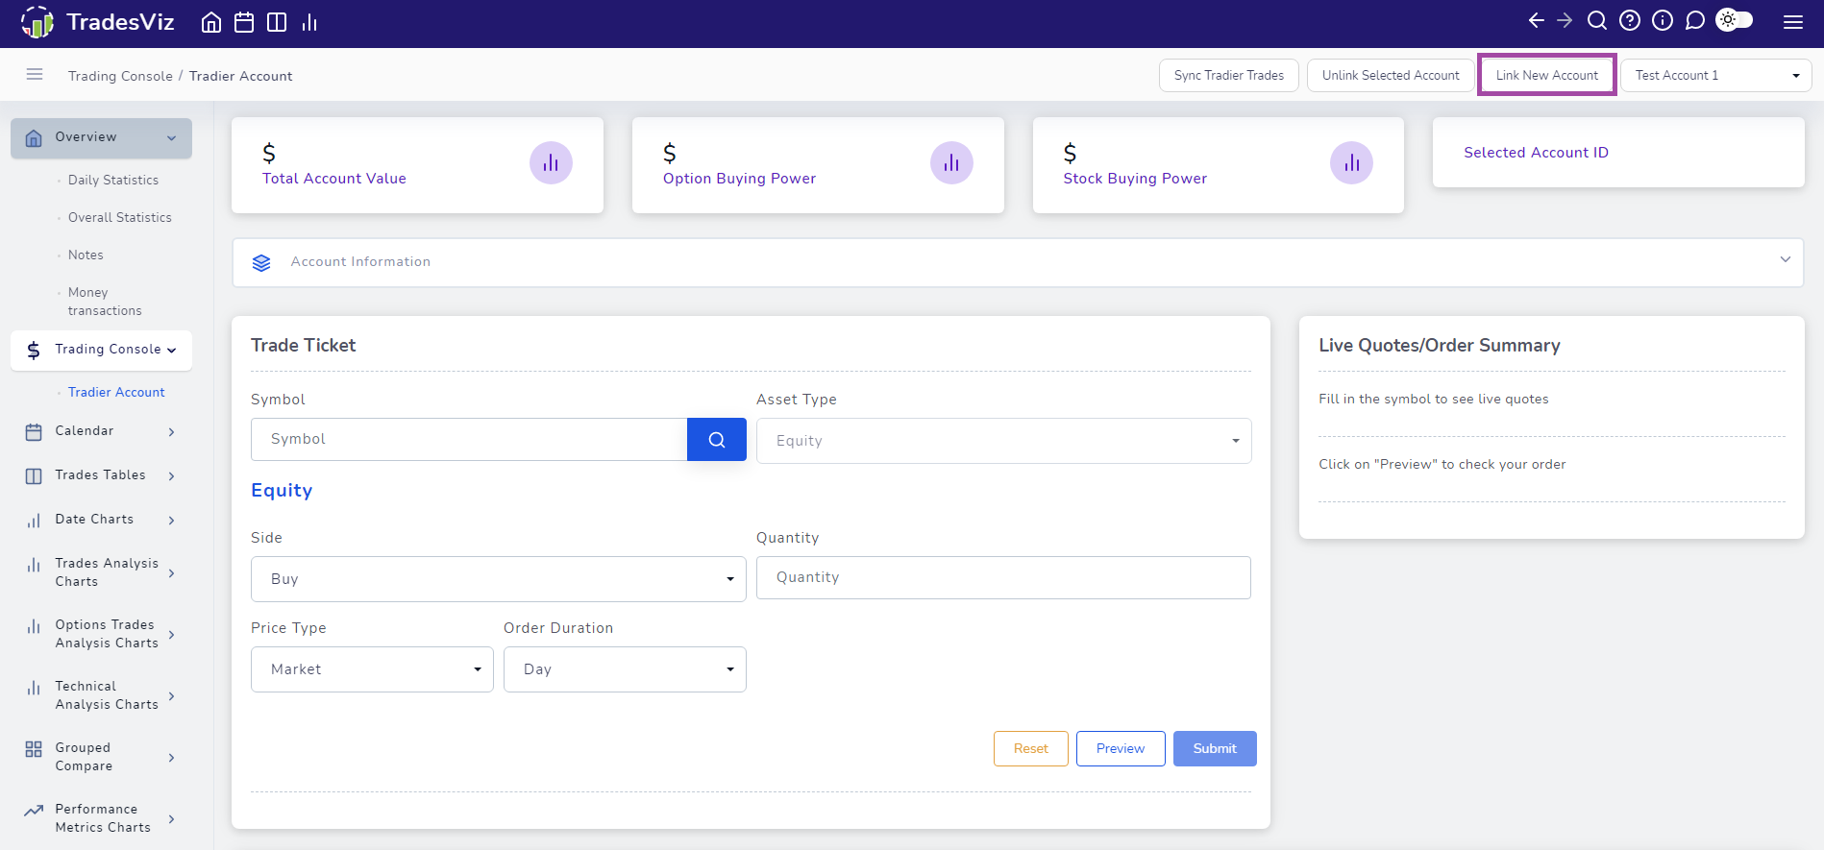This screenshot has width=1824, height=850.
Task: Submit the trade order
Action: coord(1215,748)
